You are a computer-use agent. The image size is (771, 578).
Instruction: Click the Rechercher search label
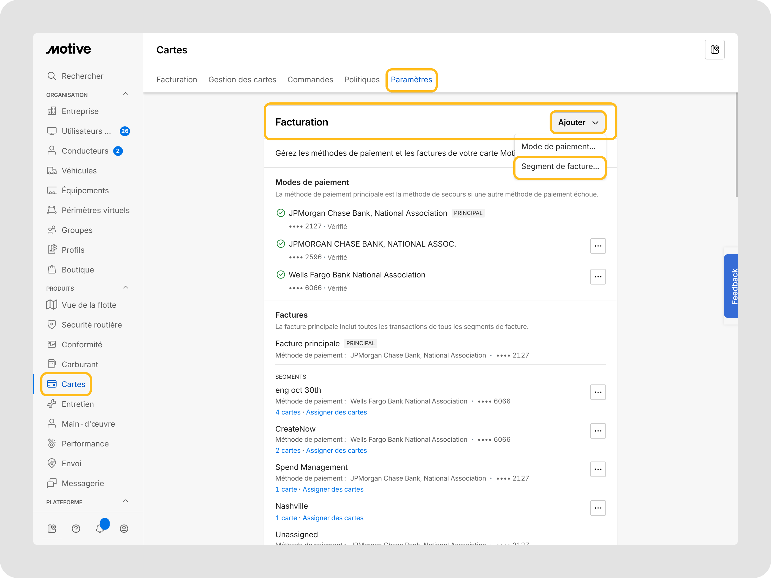83,76
